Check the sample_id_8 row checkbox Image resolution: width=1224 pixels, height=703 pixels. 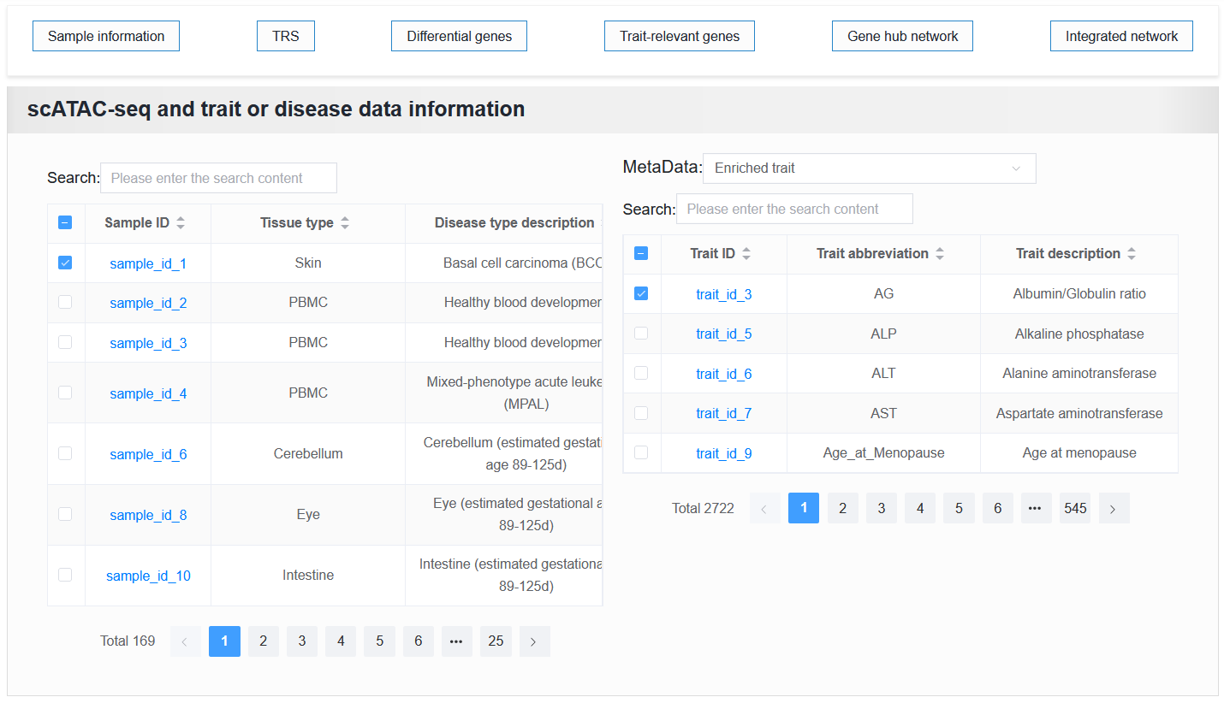pos(65,514)
